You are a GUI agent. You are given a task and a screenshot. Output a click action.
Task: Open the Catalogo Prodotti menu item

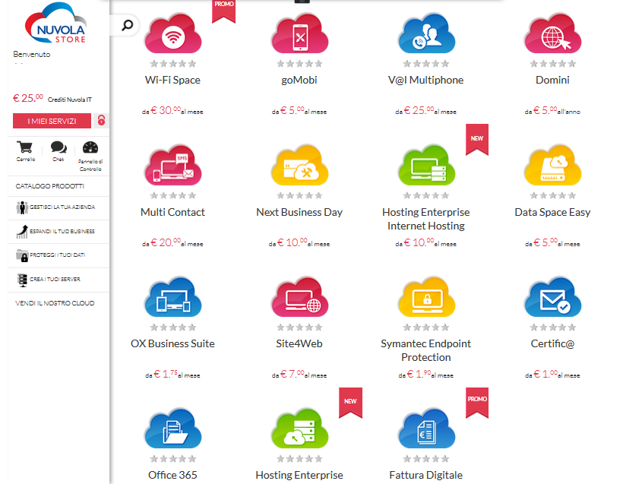[x=50, y=186]
